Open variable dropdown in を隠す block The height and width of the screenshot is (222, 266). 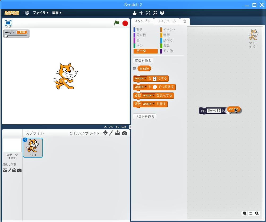click(148, 104)
